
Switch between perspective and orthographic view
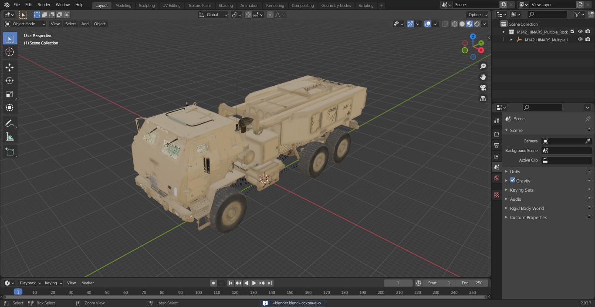pyautogui.click(x=483, y=98)
